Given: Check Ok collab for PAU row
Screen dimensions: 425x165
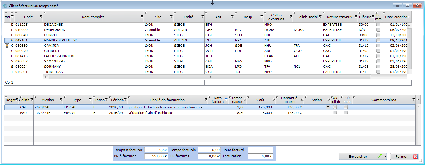Looking at the screenshot, I should (x=335, y=113).
